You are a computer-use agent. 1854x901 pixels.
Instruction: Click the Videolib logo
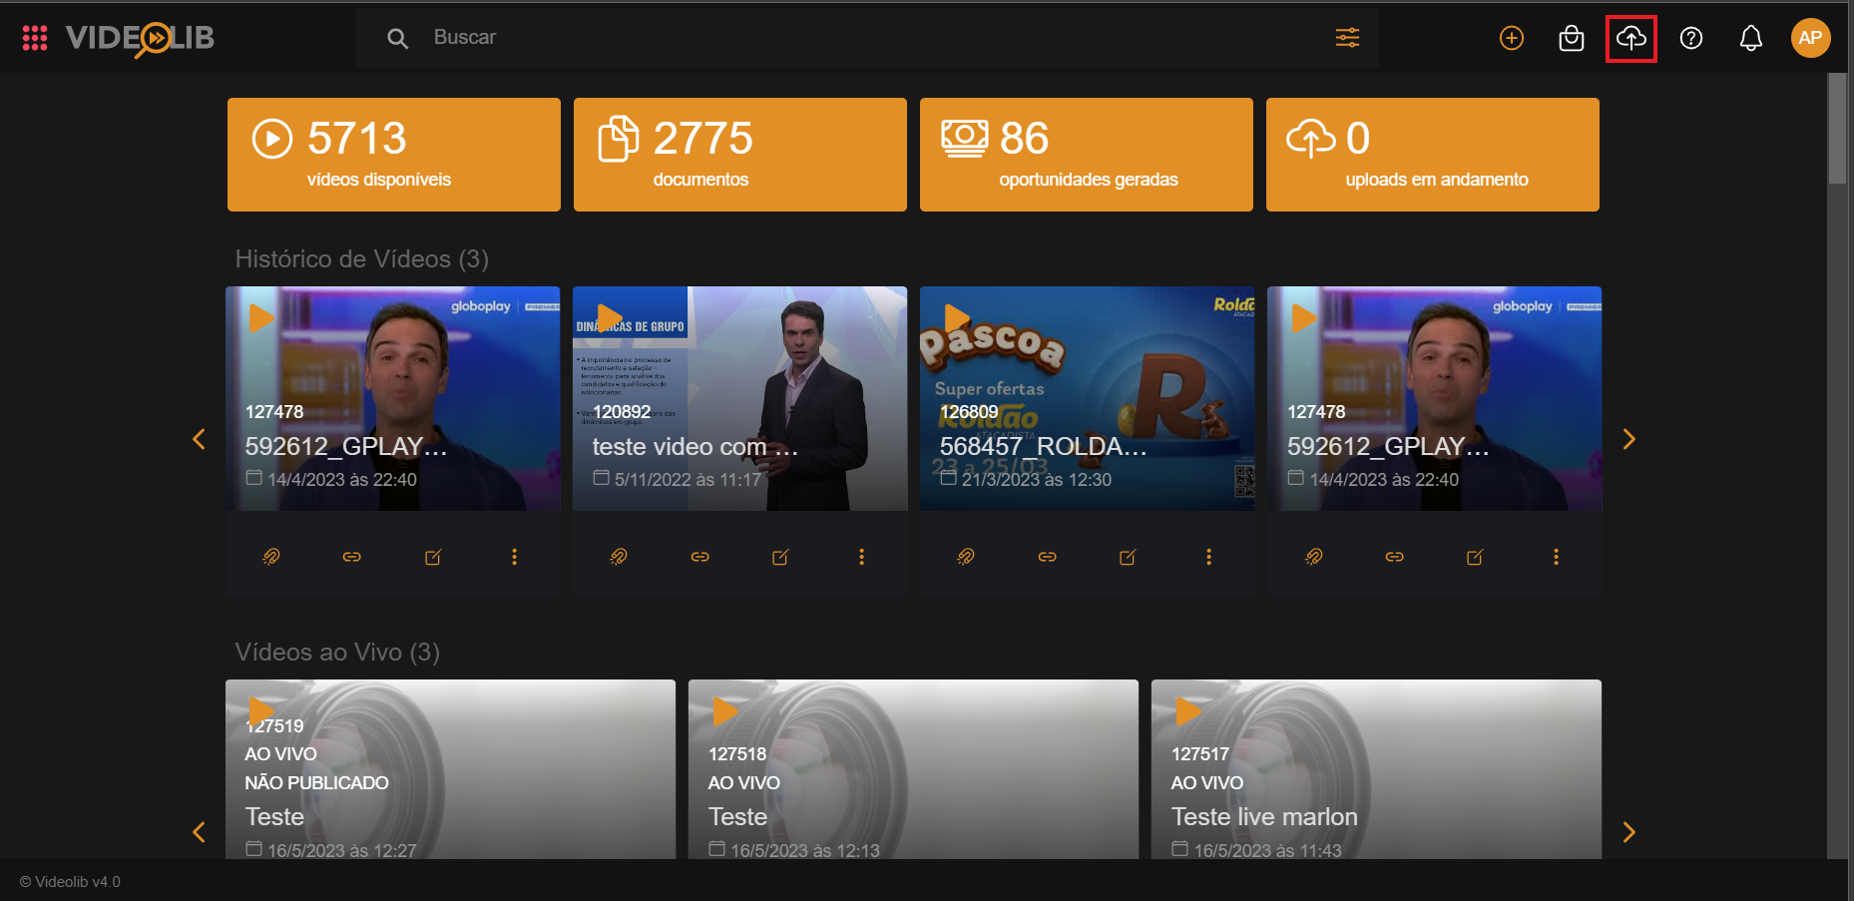coord(140,38)
